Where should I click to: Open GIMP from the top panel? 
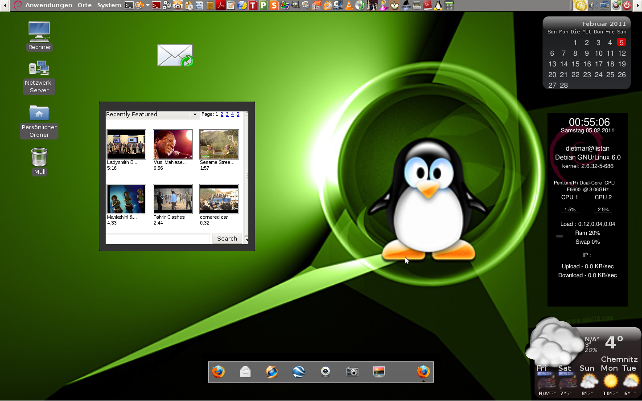tap(295, 5)
